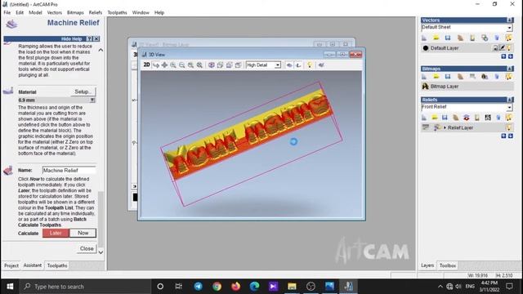Toggle all relief layers visibility bulb
Viewport: 523px width, 294px height.
508,118
